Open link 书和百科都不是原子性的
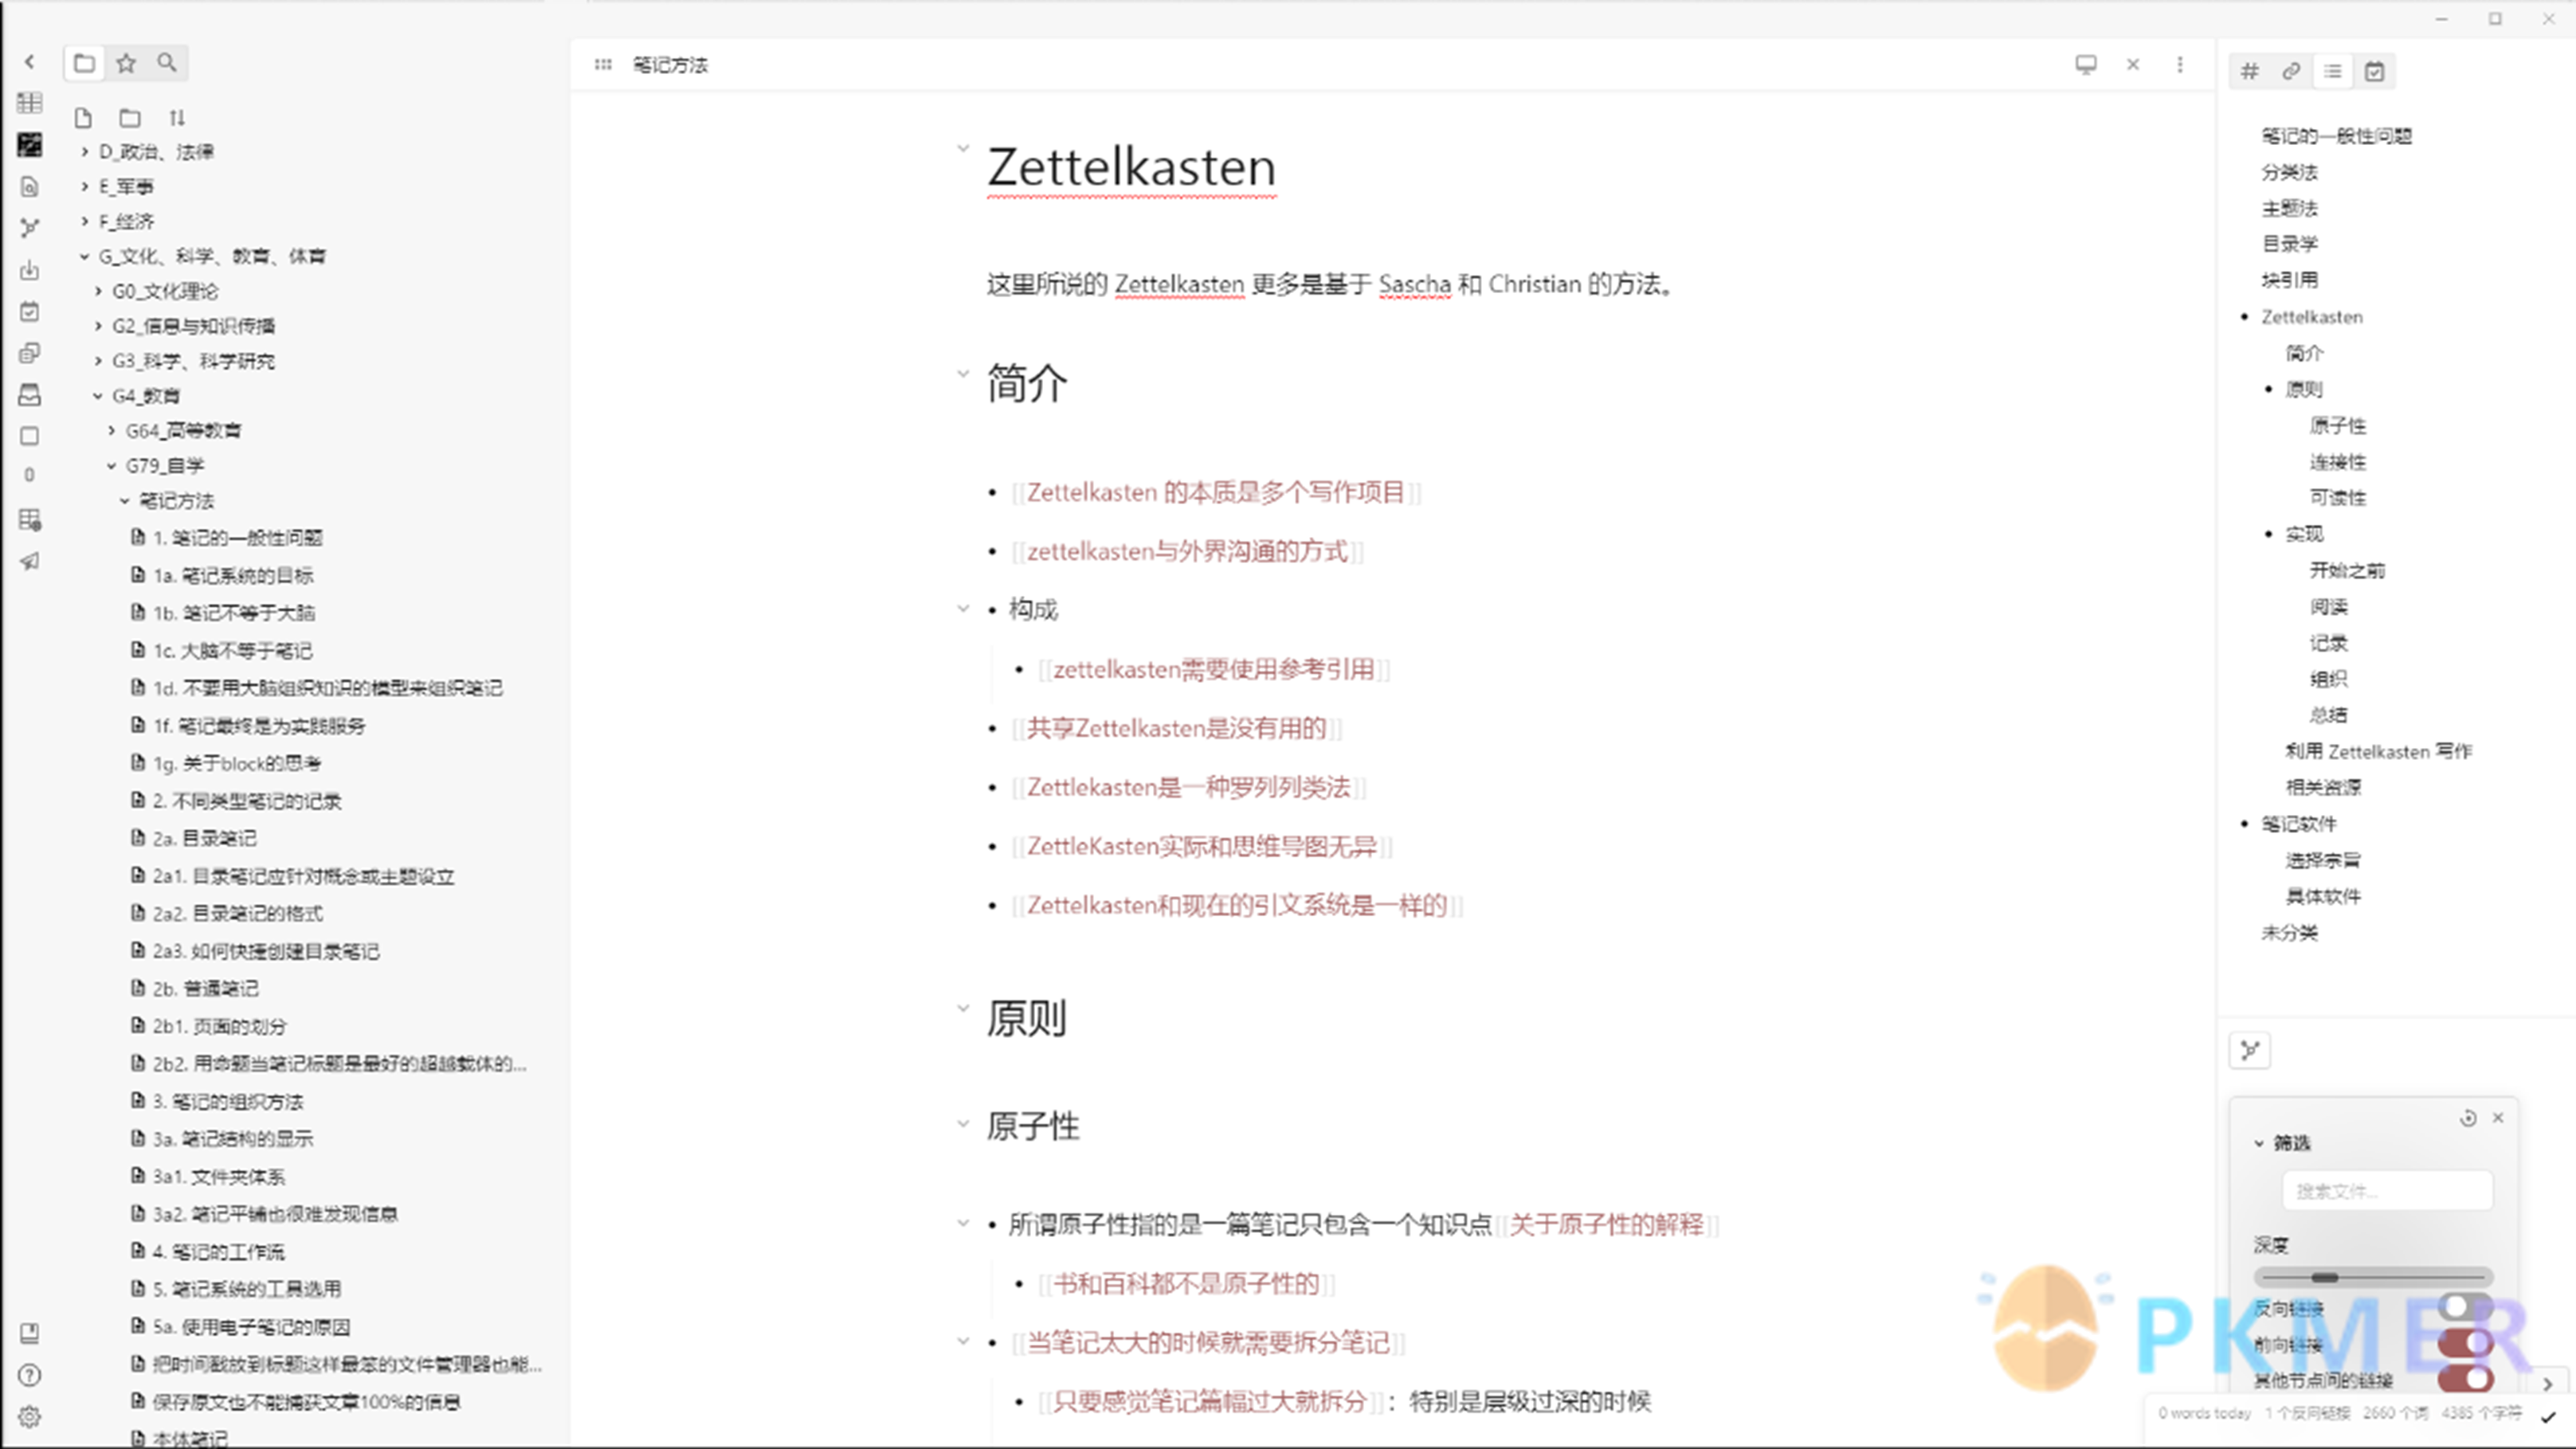 point(1186,1283)
